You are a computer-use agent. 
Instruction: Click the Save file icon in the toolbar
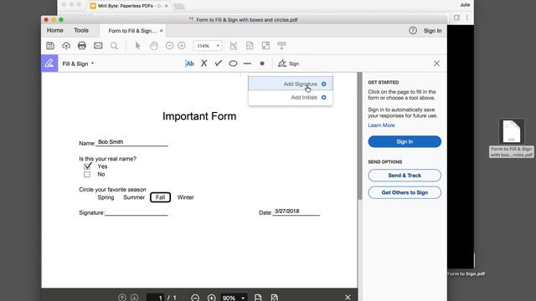50,46
